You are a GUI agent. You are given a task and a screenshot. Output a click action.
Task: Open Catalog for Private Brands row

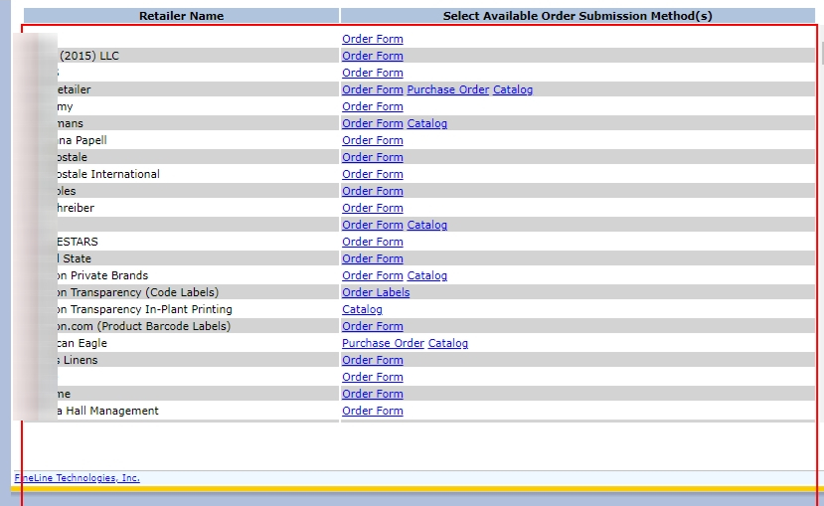point(427,275)
